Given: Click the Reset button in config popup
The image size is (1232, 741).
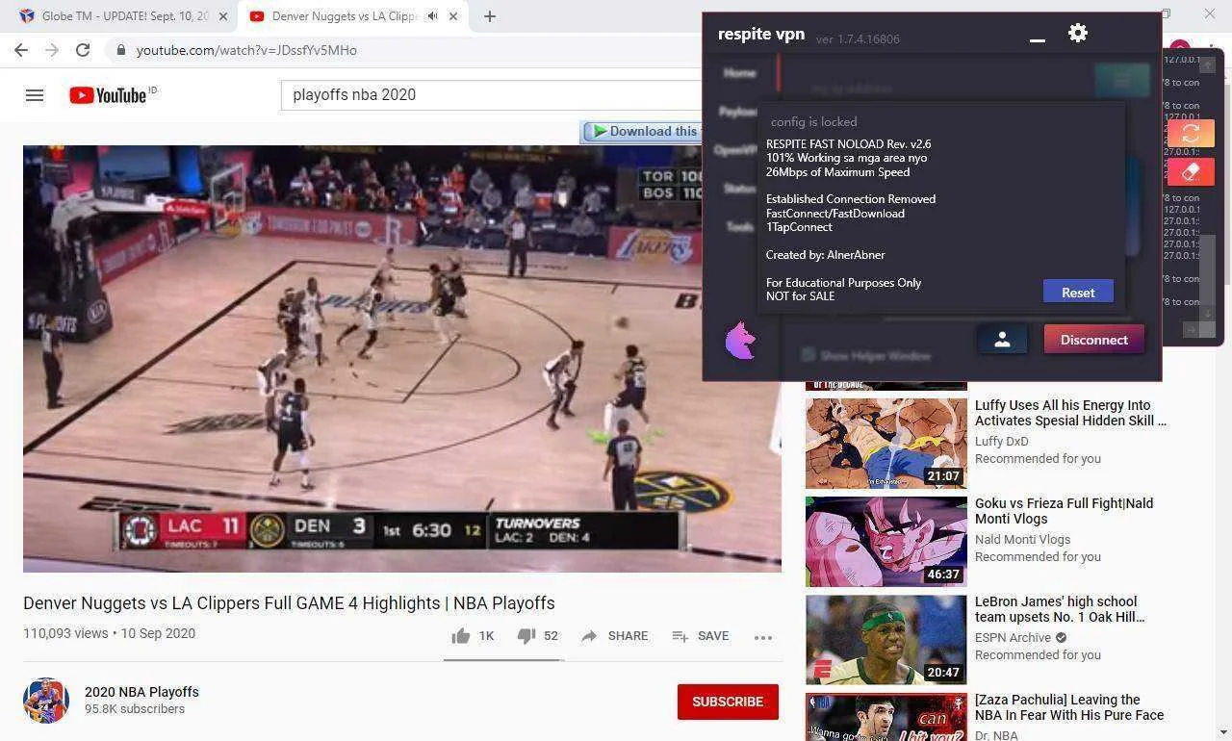Looking at the screenshot, I should (1078, 292).
